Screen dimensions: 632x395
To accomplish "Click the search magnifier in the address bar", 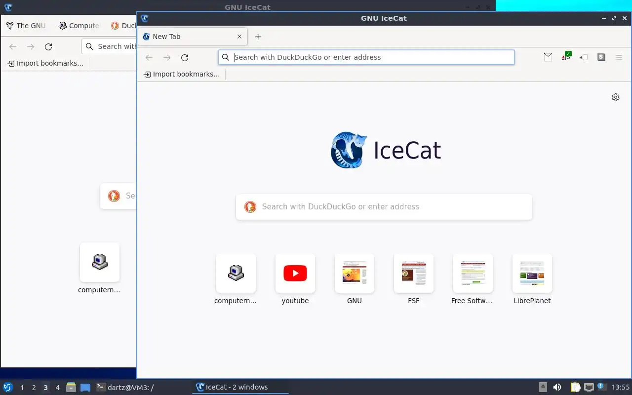I will (x=226, y=57).
